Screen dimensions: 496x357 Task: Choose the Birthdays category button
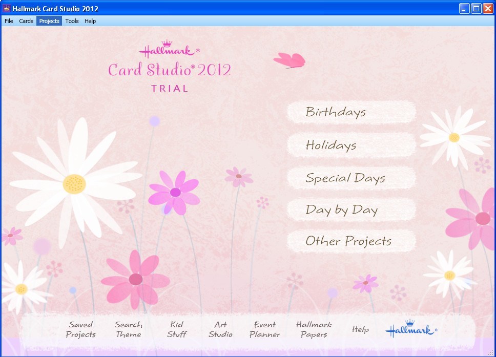click(351, 112)
